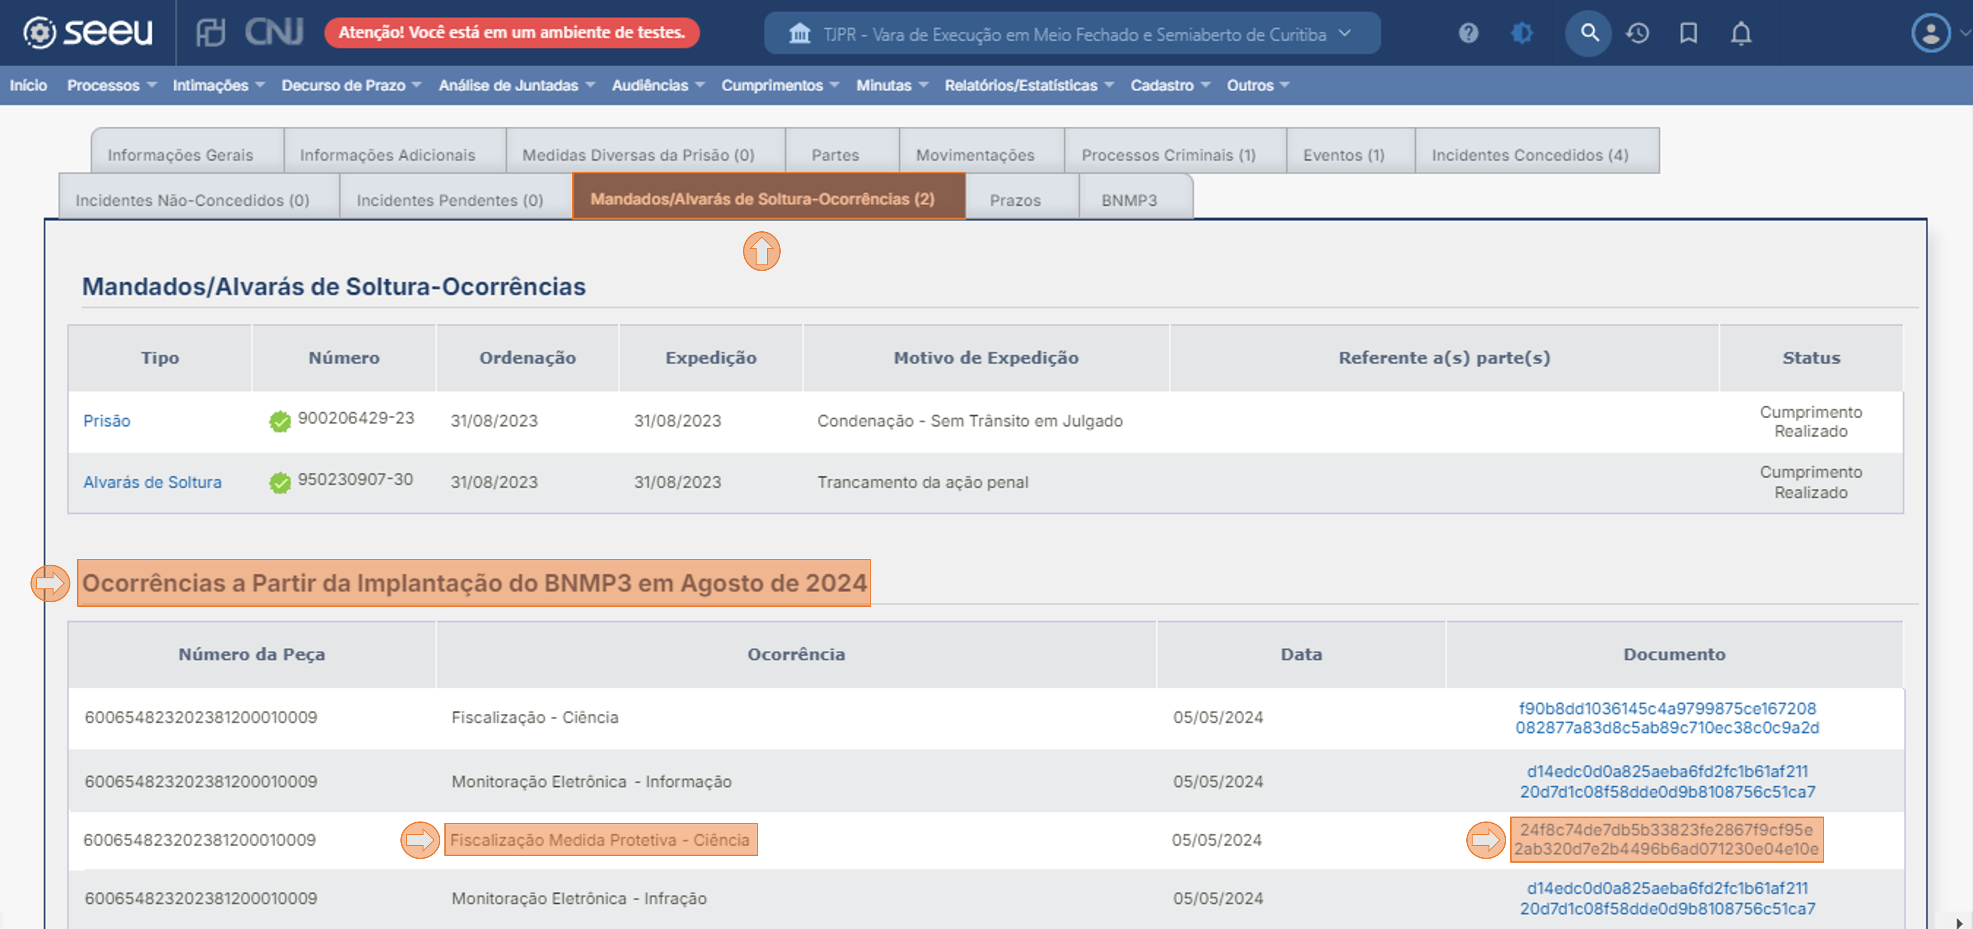Click green check icon for 950230907-30
Viewport: 1973px width, 929px height.
click(x=279, y=482)
